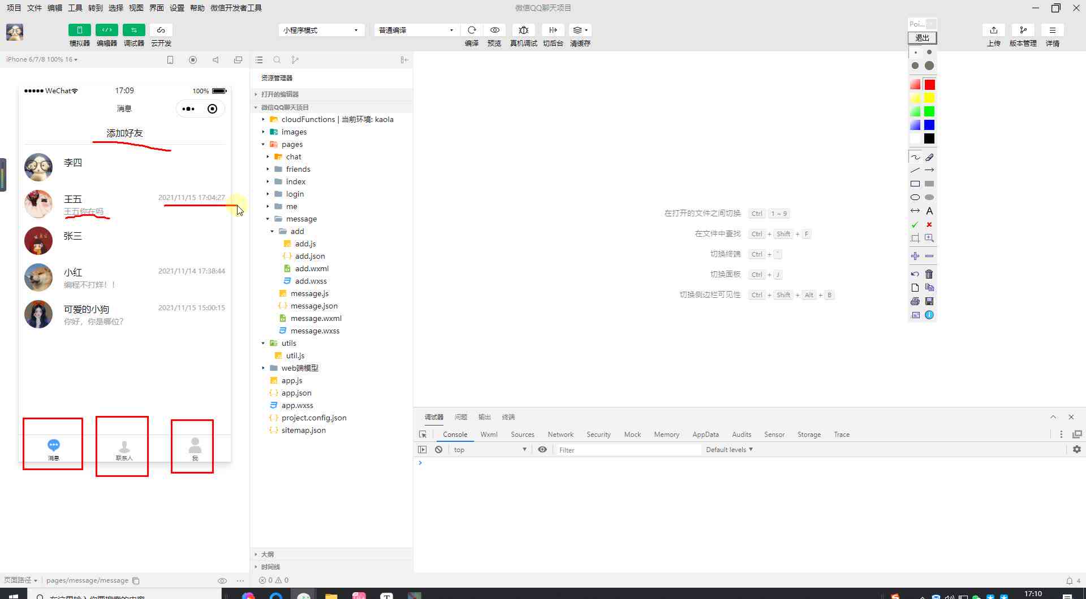Viewport: 1086px width, 599px height.
Task: Switch to the Wxml tab
Action: (x=489, y=435)
